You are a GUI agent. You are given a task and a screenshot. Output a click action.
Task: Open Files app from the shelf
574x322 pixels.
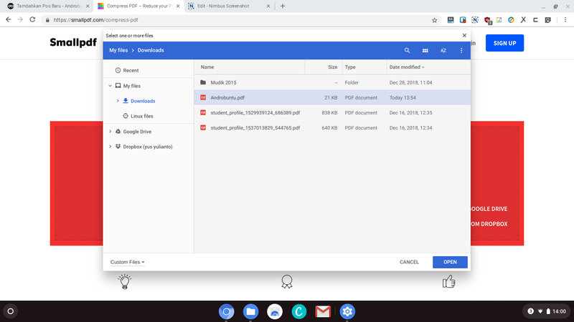click(250, 311)
